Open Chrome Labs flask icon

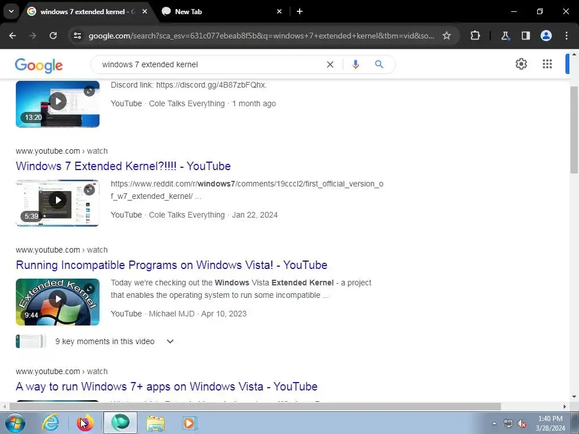pyautogui.click(x=505, y=36)
